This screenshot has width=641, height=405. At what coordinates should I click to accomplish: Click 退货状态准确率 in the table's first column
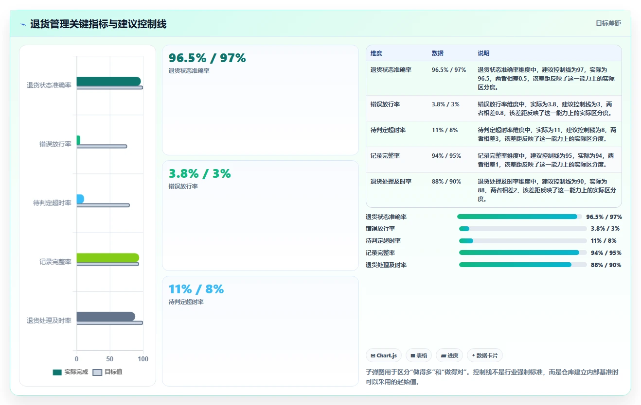coord(391,70)
